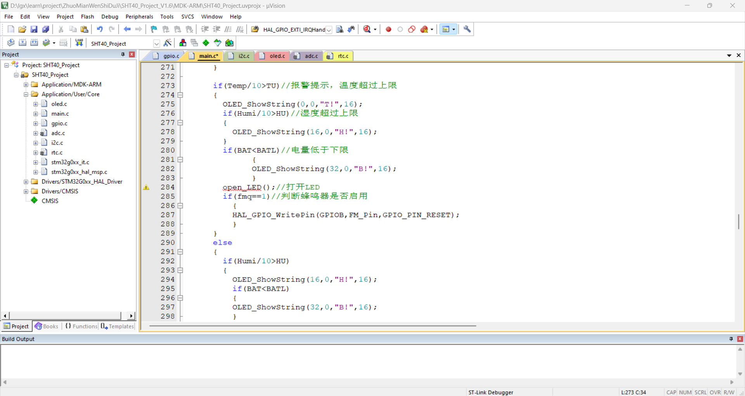Click the ST-Link Debugger status text
Image resolution: width=745 pixels, height=396 pixels.
490,392
